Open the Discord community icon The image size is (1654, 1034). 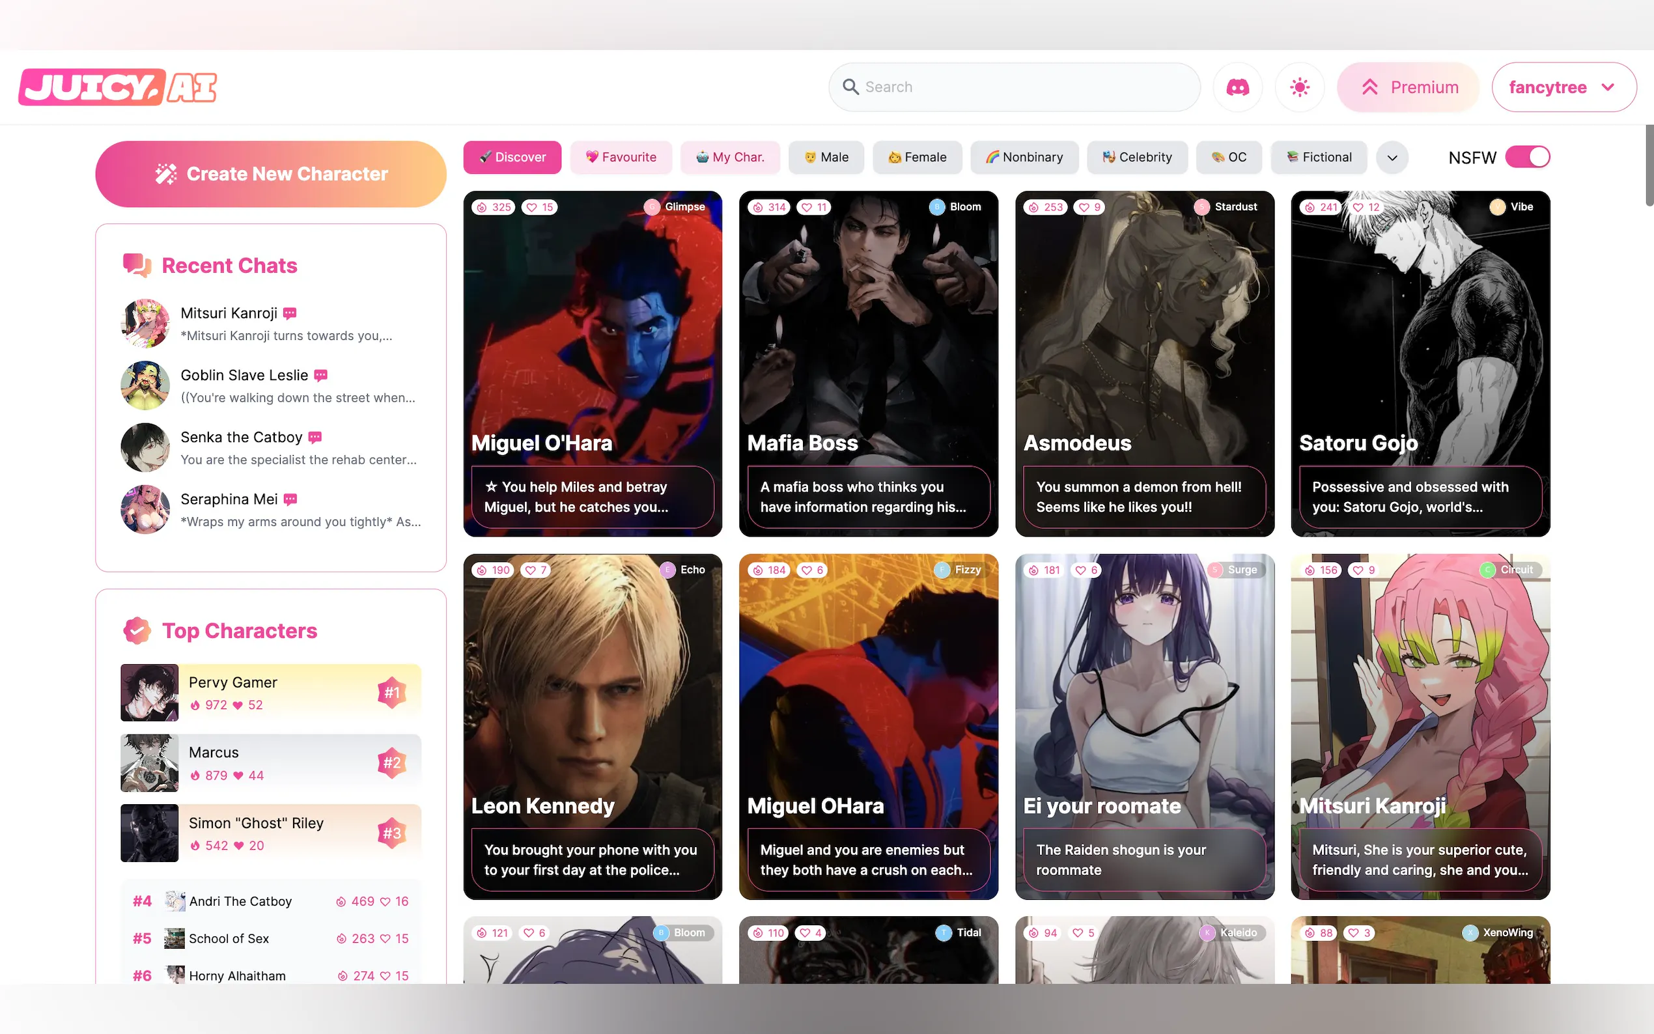click(x=1237, y=87)
